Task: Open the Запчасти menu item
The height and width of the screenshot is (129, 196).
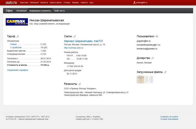Action: (44, 2)
